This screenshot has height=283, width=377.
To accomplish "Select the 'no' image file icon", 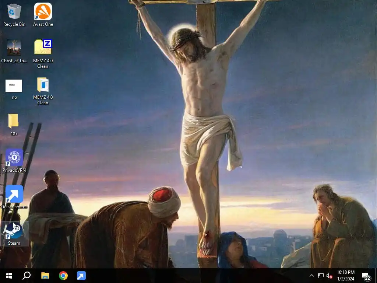I will 14,89.
